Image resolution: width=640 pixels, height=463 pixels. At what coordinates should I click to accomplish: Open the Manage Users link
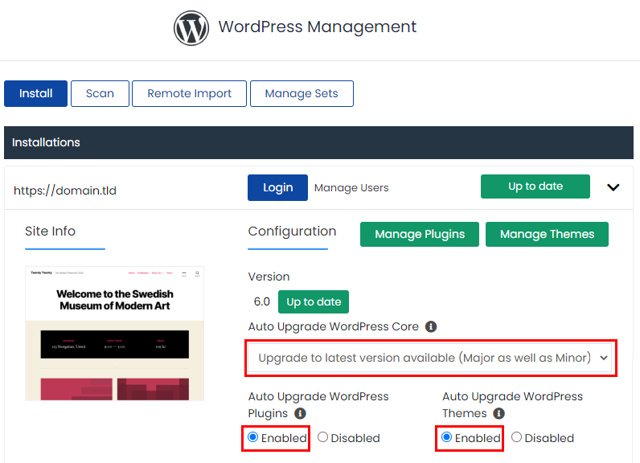coord(351,187)
